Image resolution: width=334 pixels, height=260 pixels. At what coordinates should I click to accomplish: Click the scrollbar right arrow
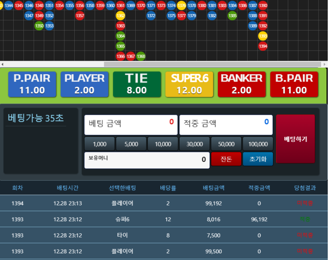point(324,64)
